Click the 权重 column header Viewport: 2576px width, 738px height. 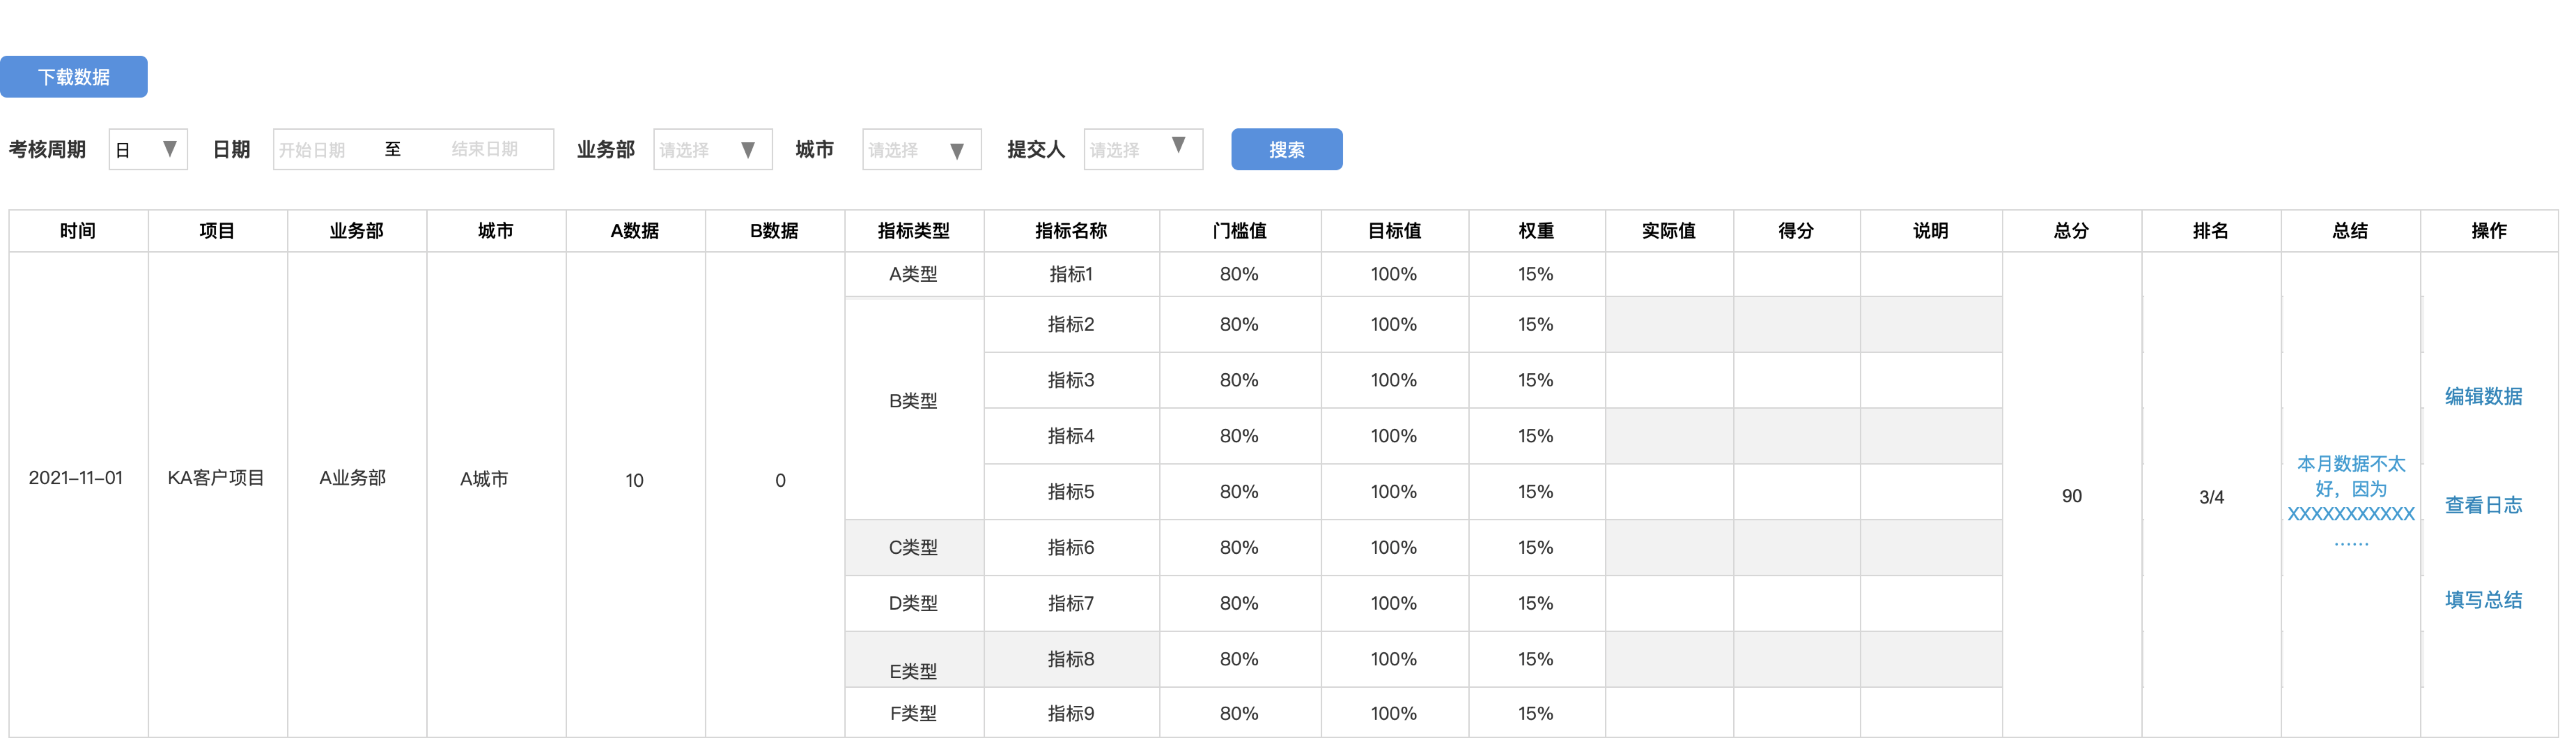(x=1536, y=231)
